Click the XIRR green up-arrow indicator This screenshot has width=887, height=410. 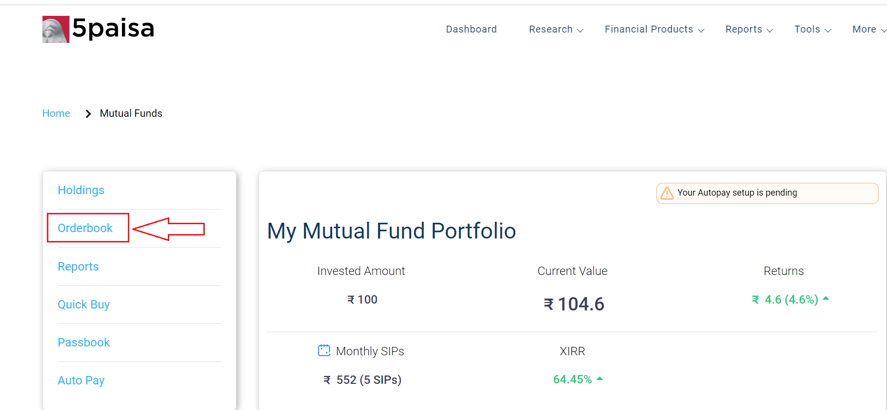(x=600, y=378)
